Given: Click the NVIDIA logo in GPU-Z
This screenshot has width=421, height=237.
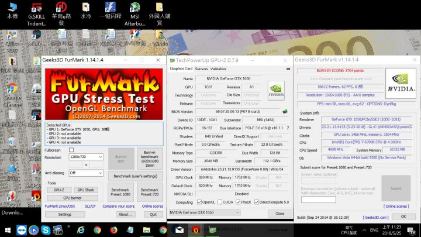Looking at the screenshot, I should (276, 91).
